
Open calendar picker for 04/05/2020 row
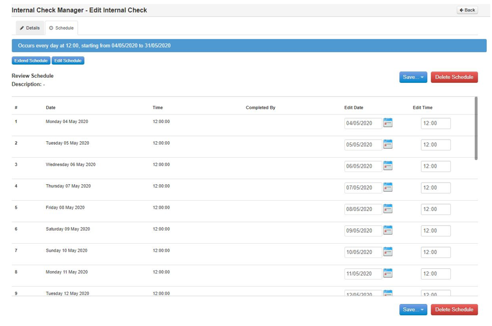(388, 123)
